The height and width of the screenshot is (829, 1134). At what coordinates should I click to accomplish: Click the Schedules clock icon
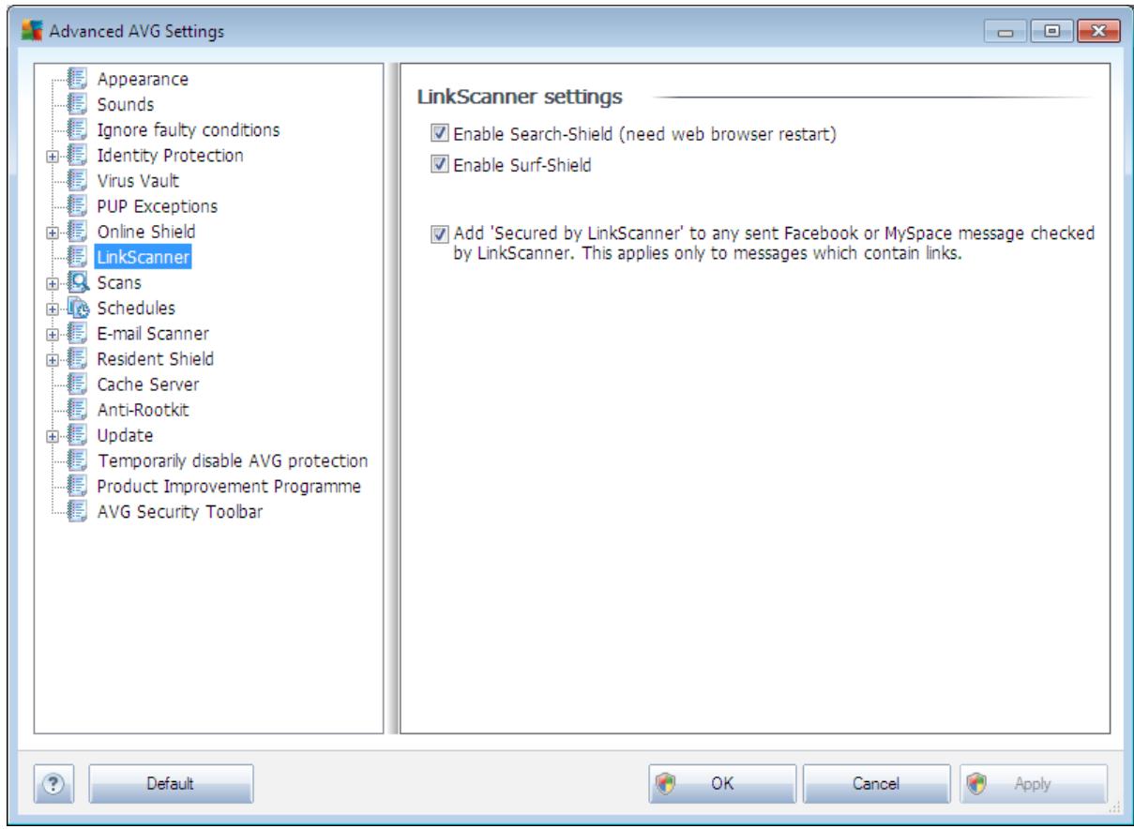click(80, 308)
